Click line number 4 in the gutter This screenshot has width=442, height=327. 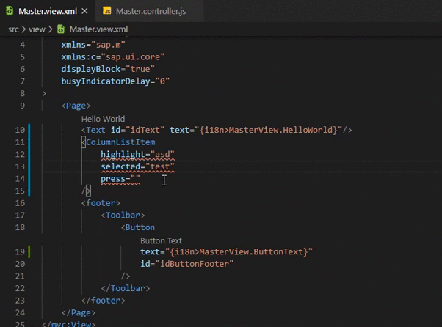pyautogui.click(x=22, y=45)
